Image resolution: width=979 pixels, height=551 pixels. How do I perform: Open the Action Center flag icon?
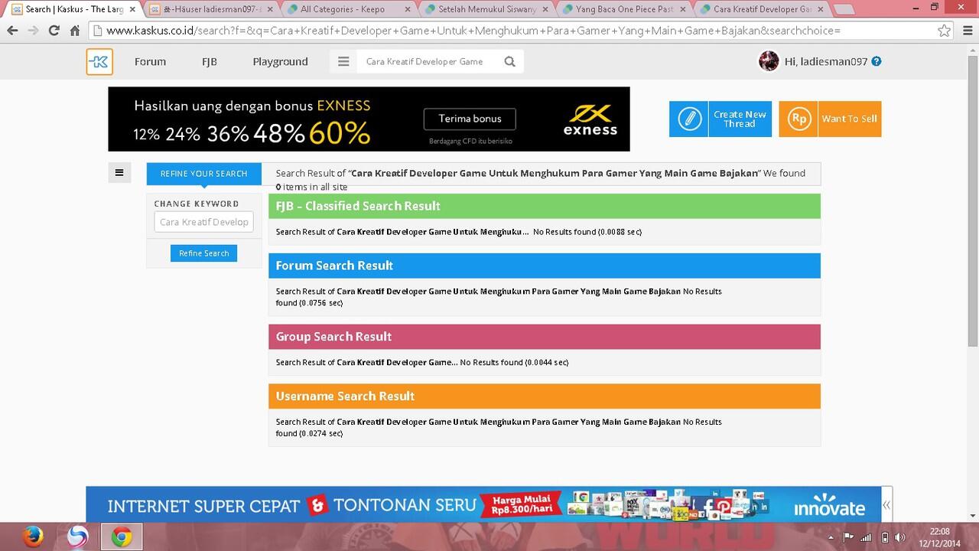tap(848, 537)
